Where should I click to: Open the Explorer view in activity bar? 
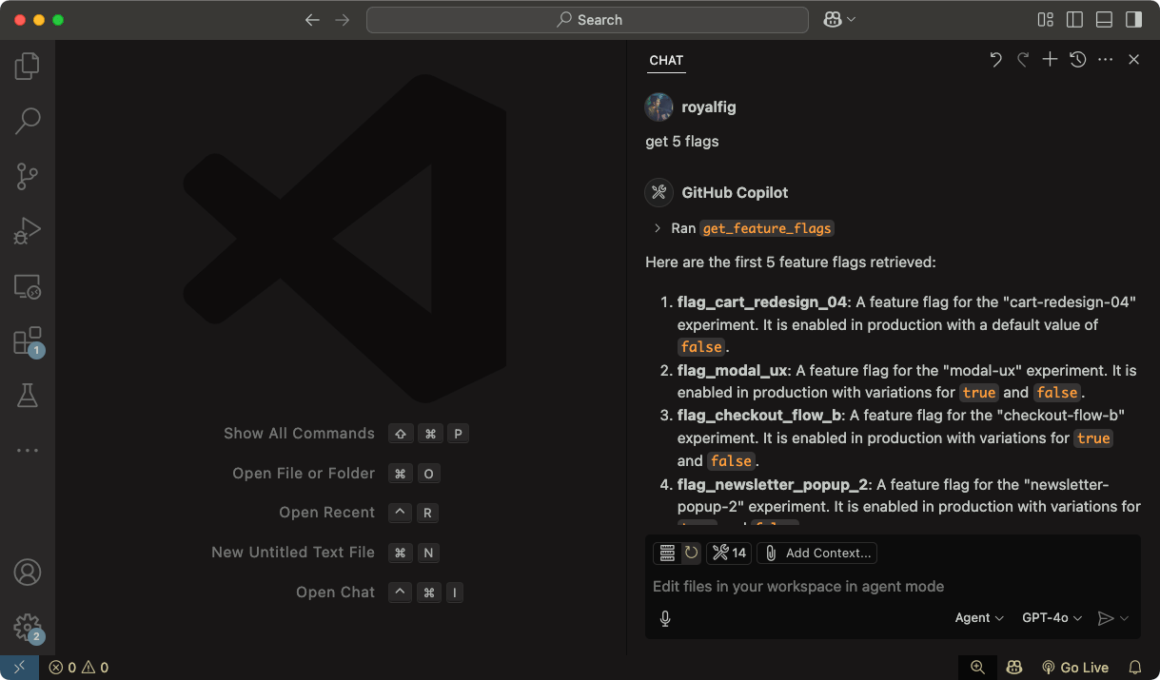28,66
